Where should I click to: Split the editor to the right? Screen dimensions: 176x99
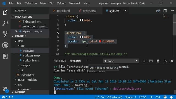pyautogui.click(x=165, y=11)
